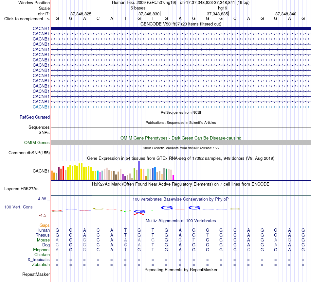Click the chr17: base position label
The height and width of the screenshot is (282, 311).
click(44, 14)
